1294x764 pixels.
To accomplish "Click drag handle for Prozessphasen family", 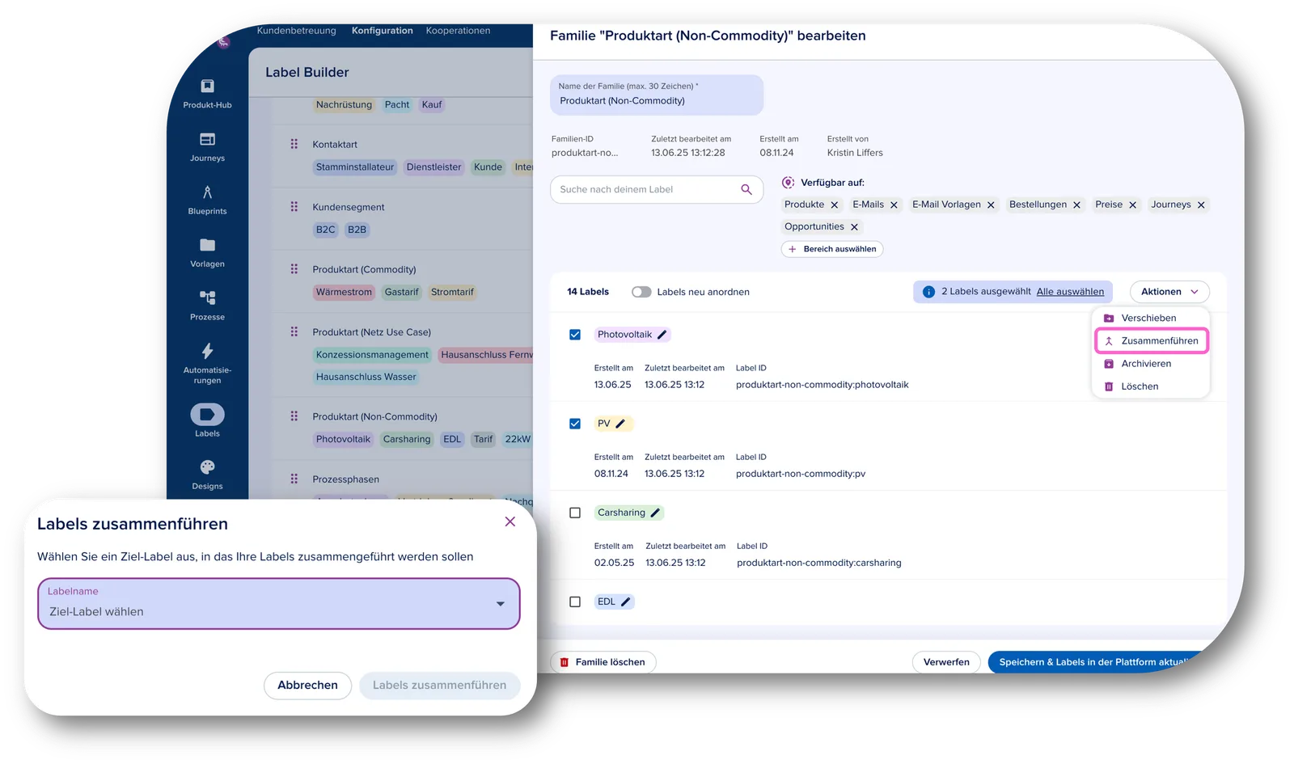I will coord(294,479).
